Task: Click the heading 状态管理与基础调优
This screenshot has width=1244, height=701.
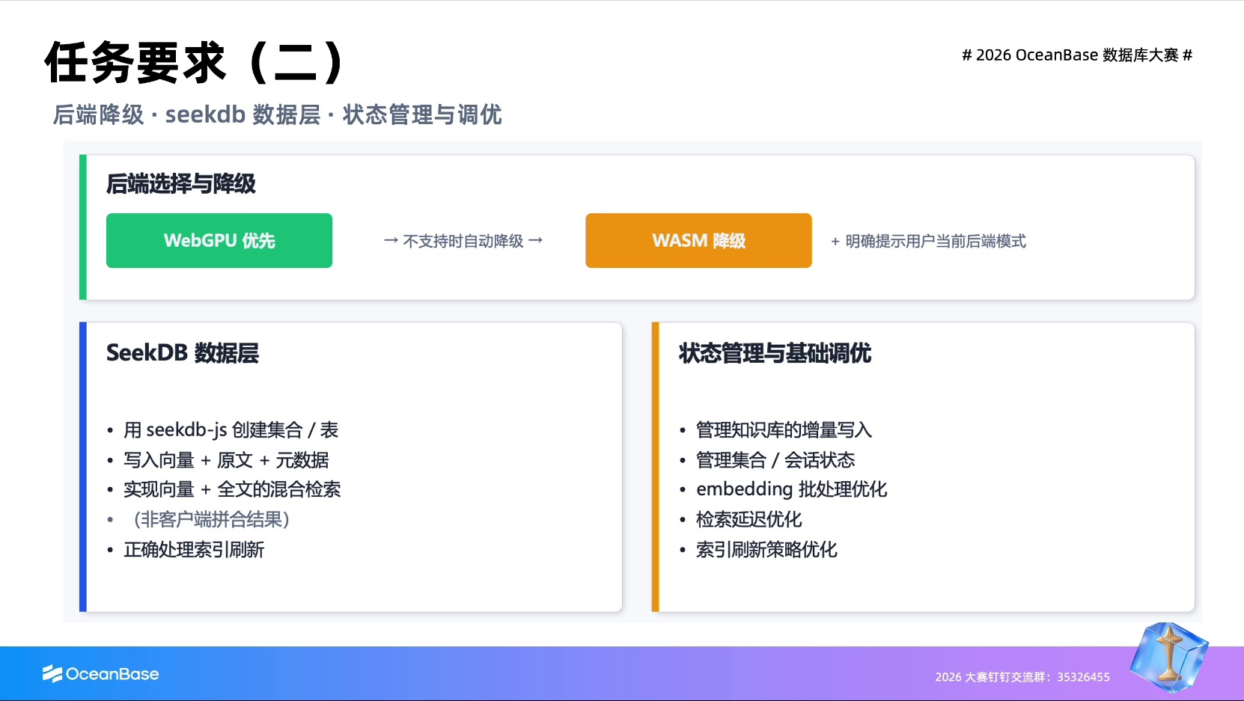Action: pos(775,352)
